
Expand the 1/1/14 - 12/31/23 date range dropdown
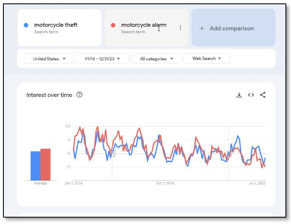coord(102,59)
